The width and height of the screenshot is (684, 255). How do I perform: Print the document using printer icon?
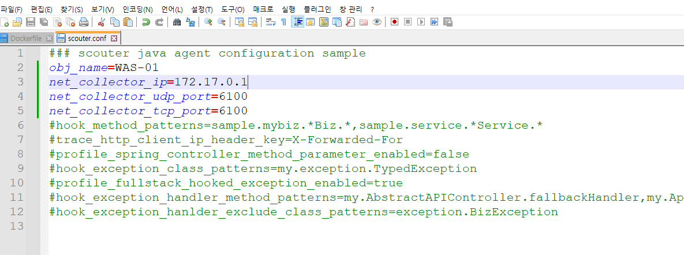coord(84,22)
